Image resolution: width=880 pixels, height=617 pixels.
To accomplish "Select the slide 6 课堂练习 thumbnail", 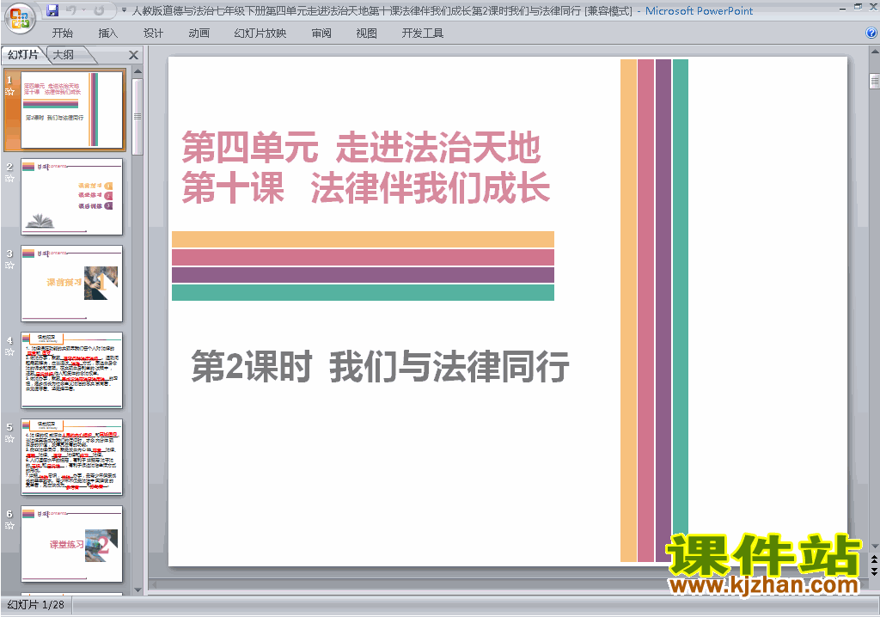I will tap(72, 544).
